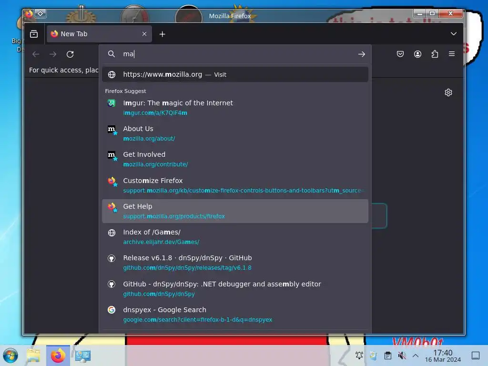Open Imgur: The magic of the Internet
Image resolution: width=488 pixels, height=366 pixels.
point(235,108)
